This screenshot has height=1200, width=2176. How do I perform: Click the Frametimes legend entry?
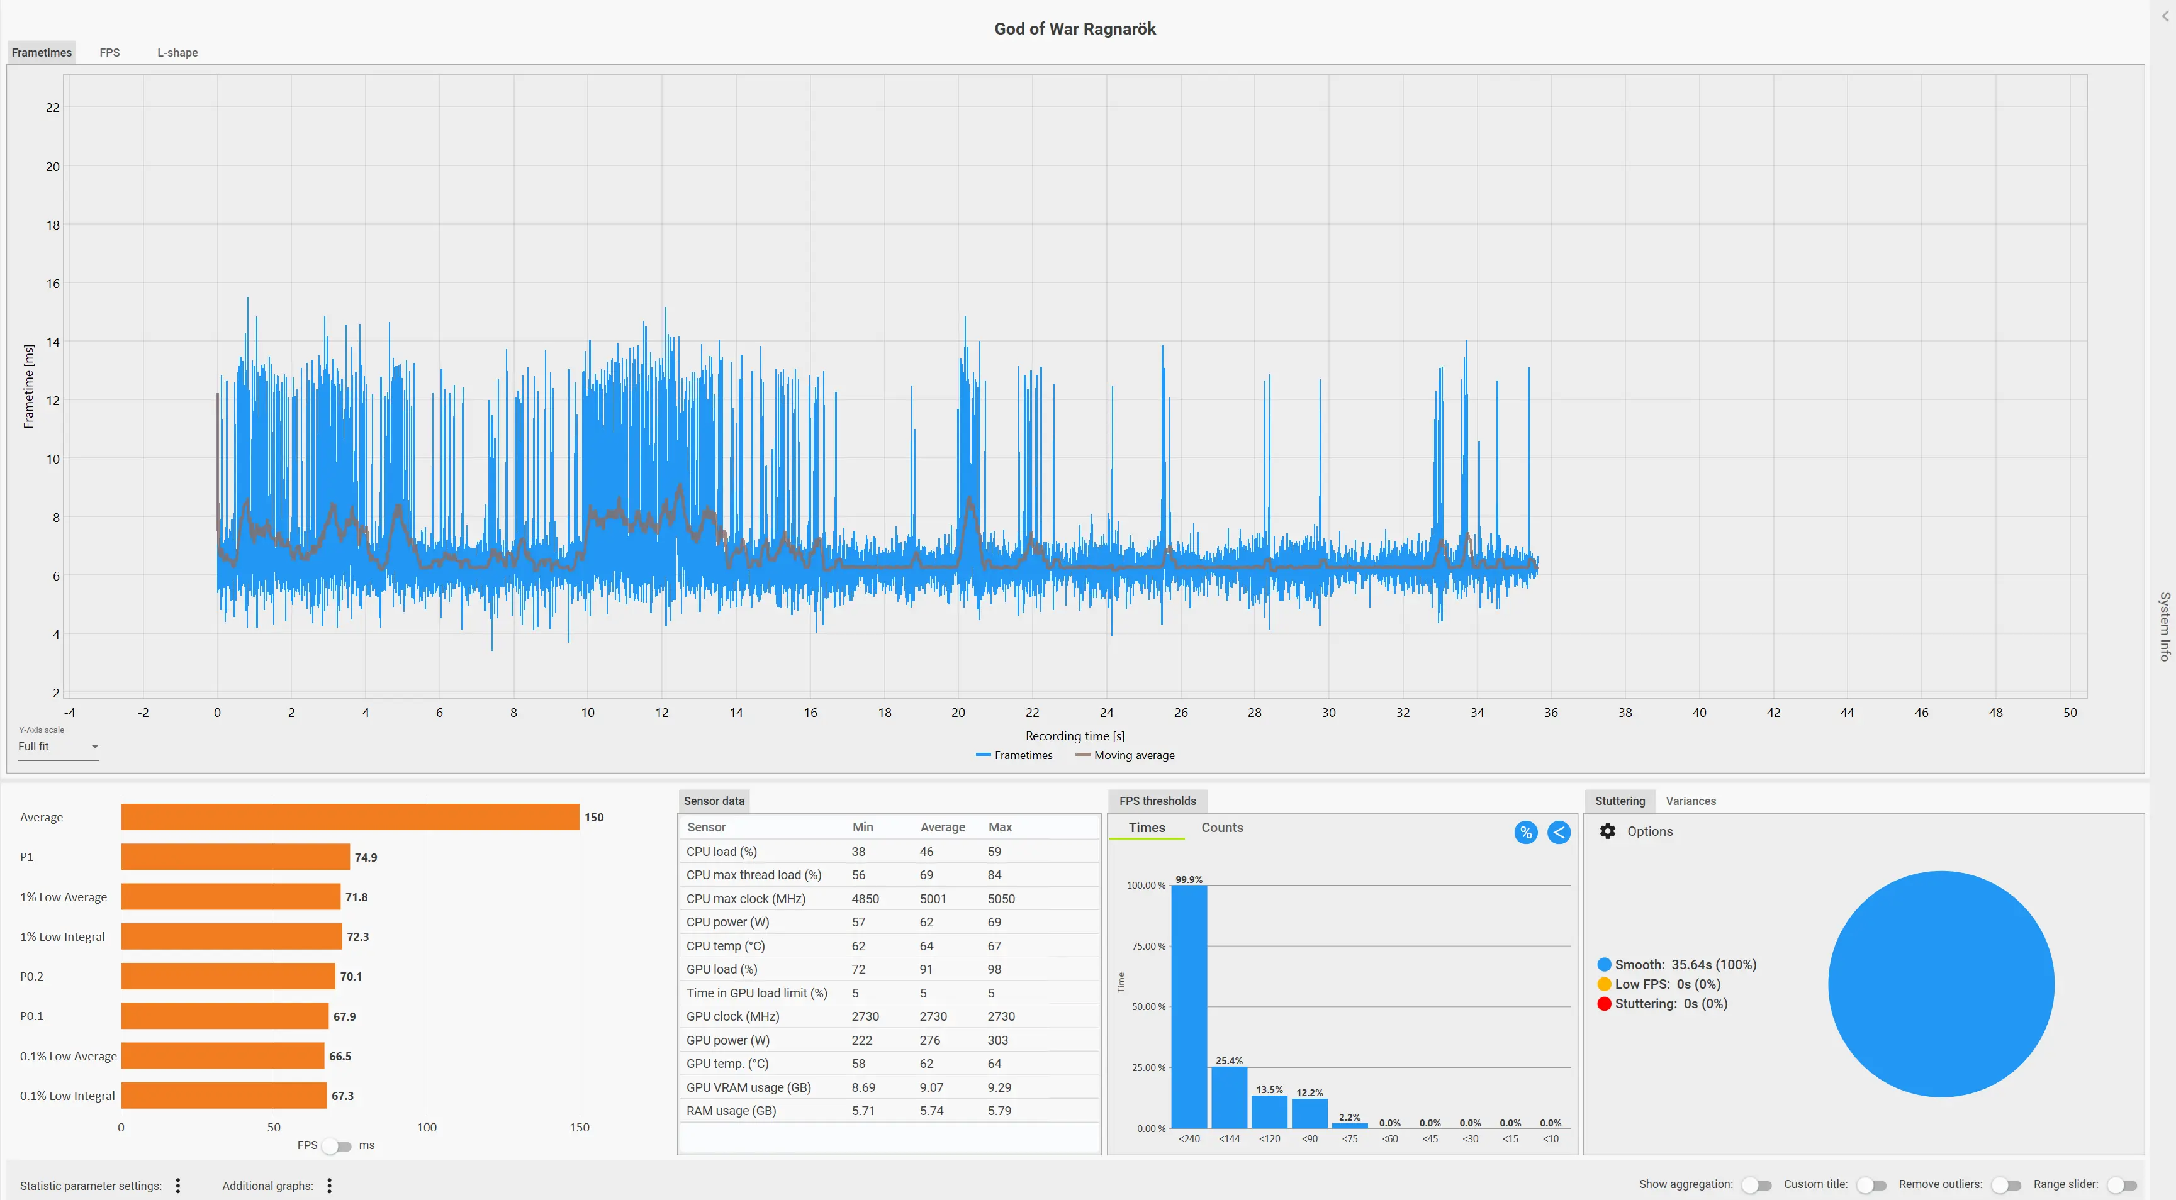click(1014, 755)
